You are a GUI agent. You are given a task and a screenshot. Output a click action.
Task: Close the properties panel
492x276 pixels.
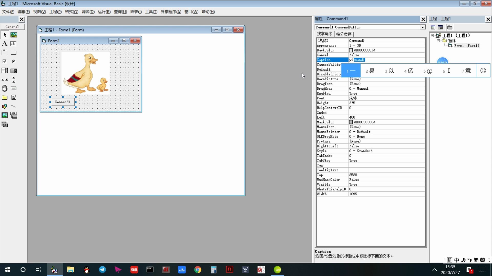(423, 19)
